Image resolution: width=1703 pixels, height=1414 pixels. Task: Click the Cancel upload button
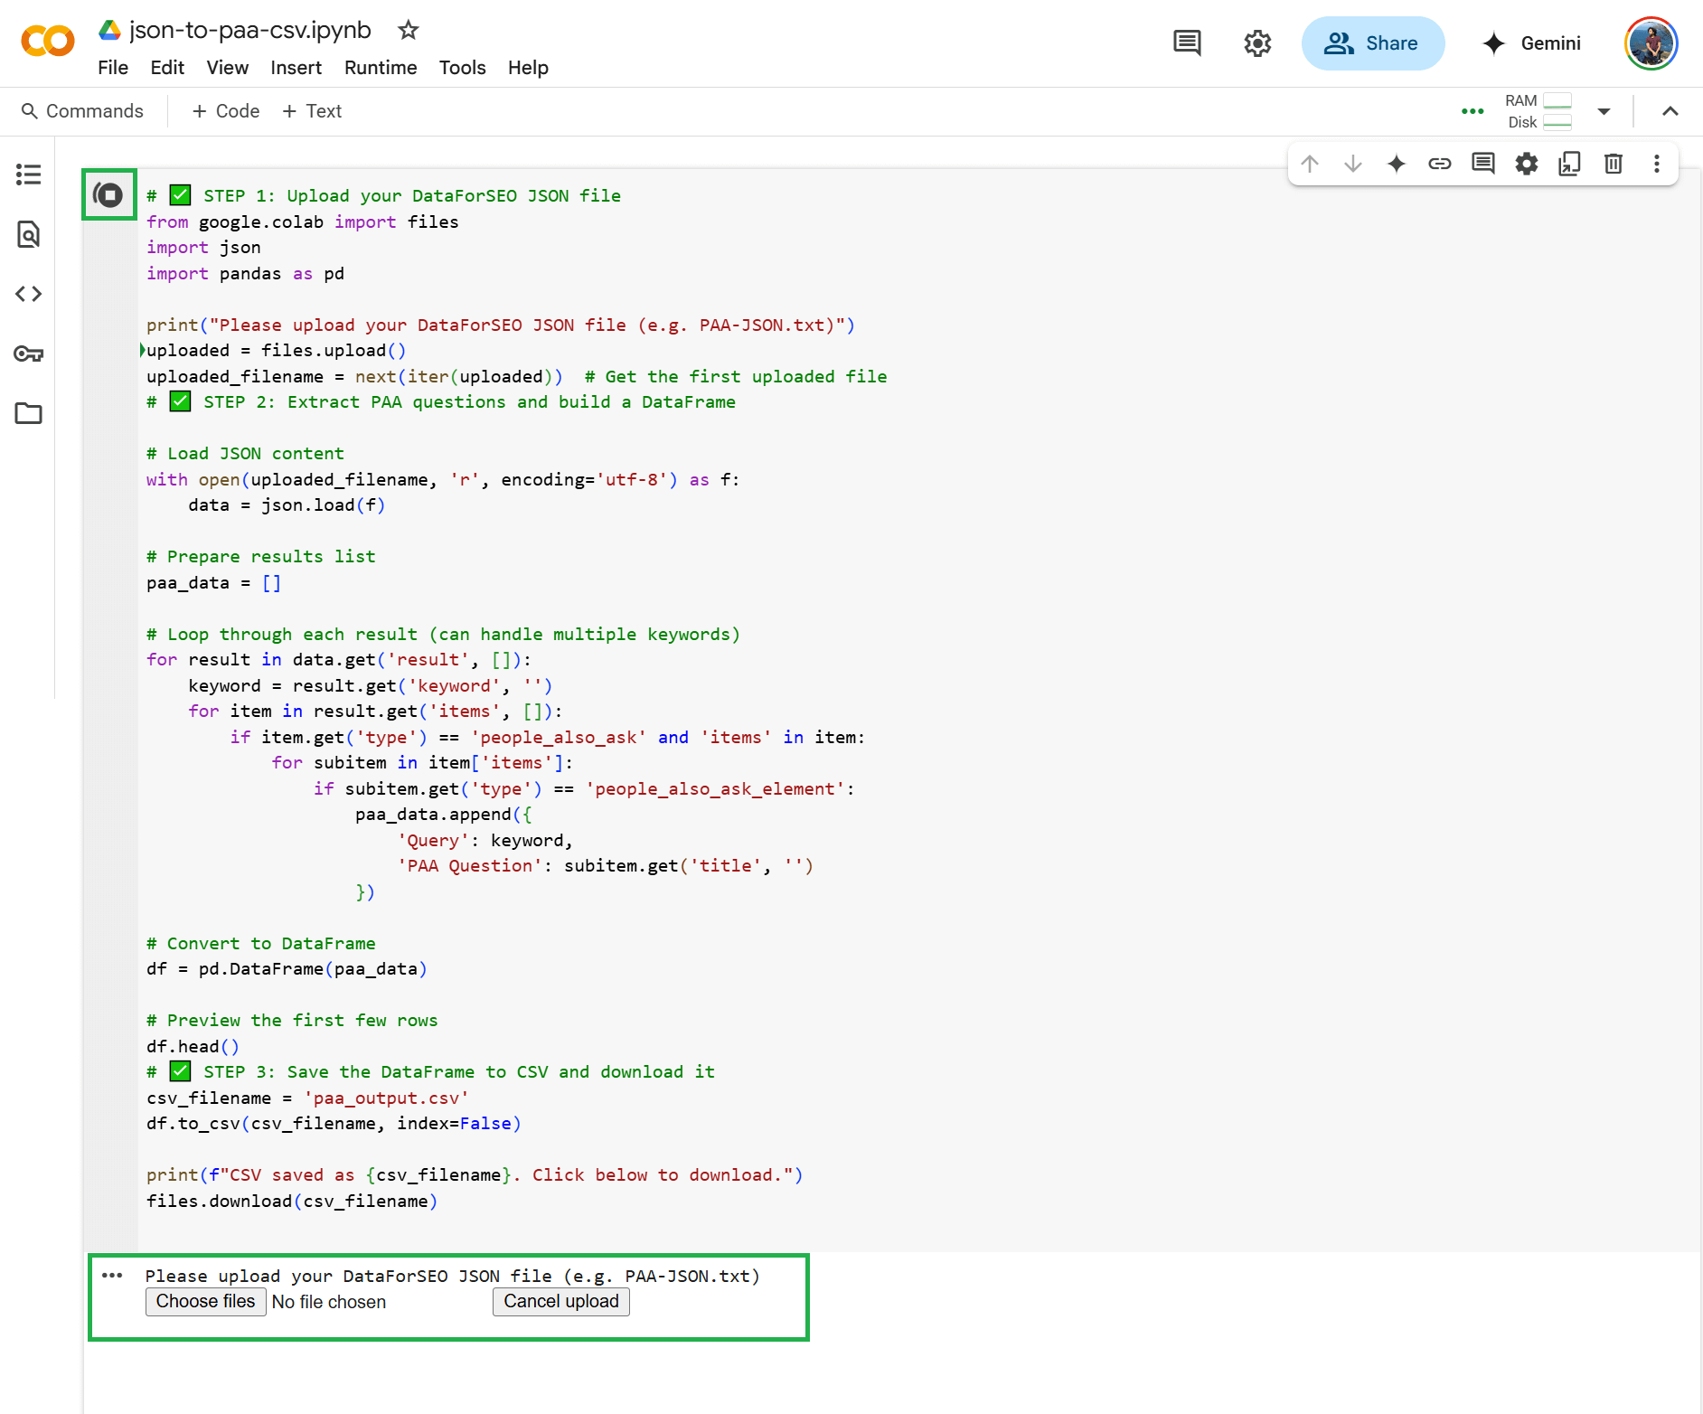click(x=561, y=1302)
